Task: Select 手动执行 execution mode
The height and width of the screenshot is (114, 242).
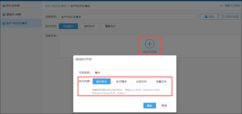Action: click(x=67, y=26)
